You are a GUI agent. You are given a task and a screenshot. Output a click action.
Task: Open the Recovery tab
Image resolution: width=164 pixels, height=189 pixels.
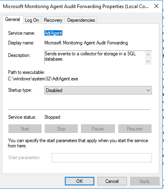[53, 20]
